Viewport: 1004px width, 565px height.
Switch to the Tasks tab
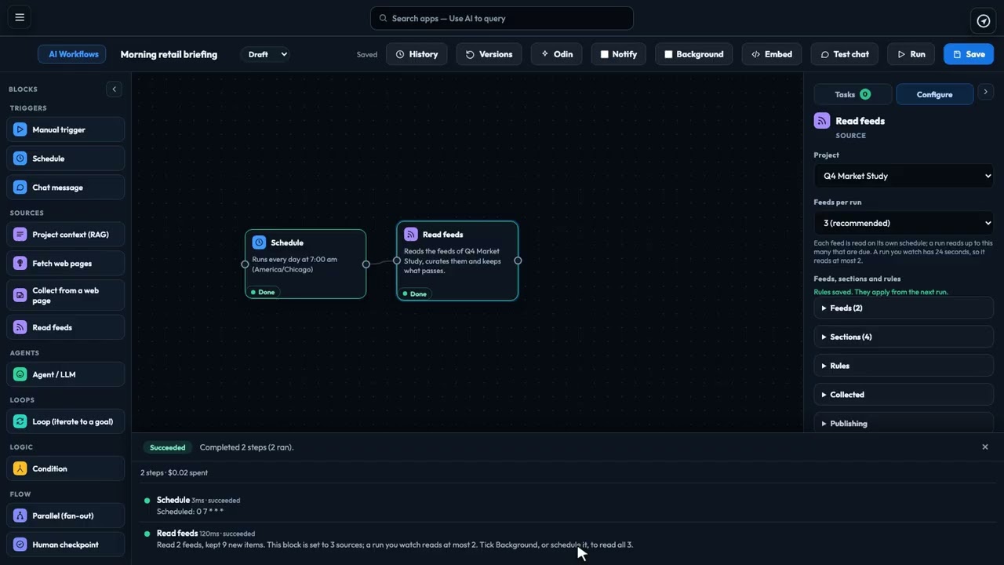click(x=853, y=94)
